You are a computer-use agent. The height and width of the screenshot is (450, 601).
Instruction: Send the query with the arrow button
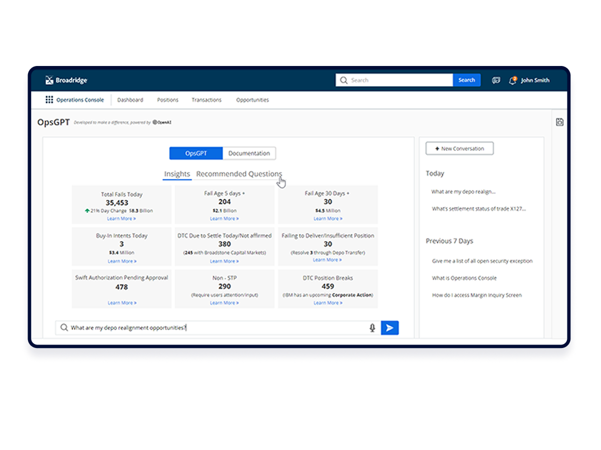point(390,328)
